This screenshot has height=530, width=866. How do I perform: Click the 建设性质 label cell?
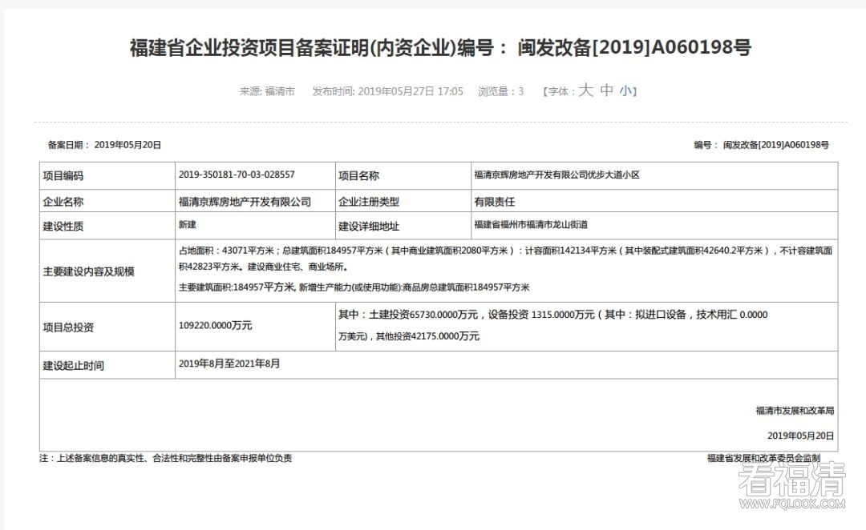pyautogui.click(x=107, y=226)
